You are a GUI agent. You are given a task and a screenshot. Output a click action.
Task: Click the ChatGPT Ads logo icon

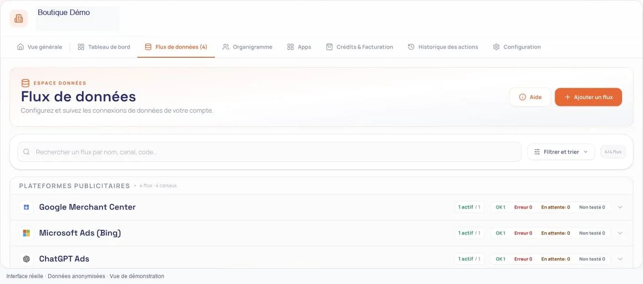(x=26, y=259)
